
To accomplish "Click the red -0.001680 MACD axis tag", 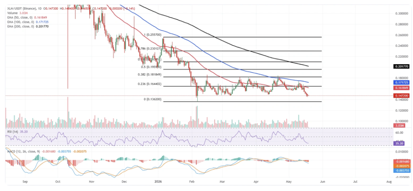I will 403,162.
